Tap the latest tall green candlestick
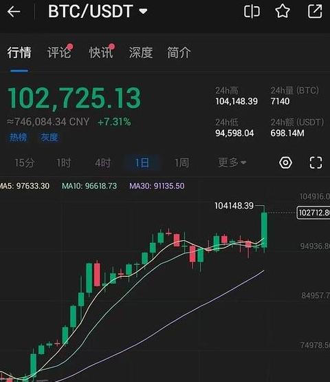 [x=264, y=230]
